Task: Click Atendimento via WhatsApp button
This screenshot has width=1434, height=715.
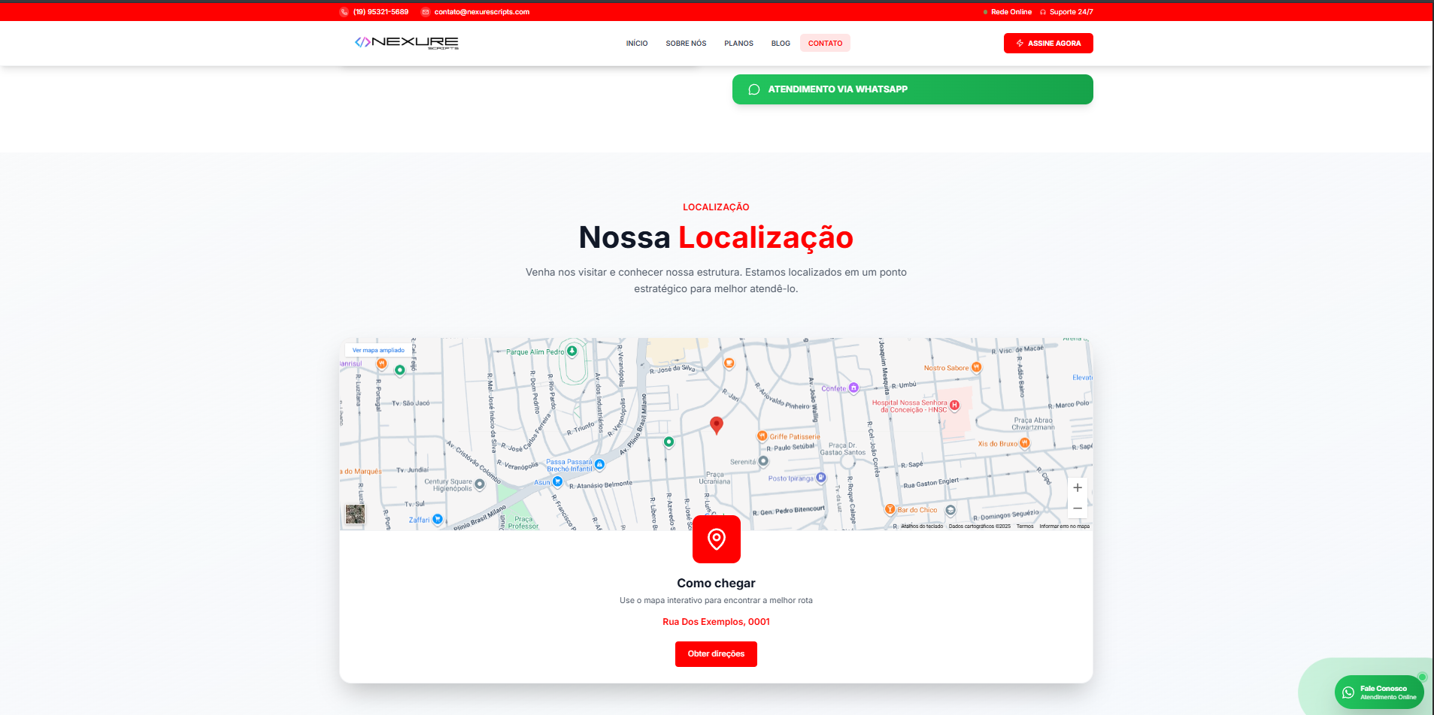Action: 912,89
